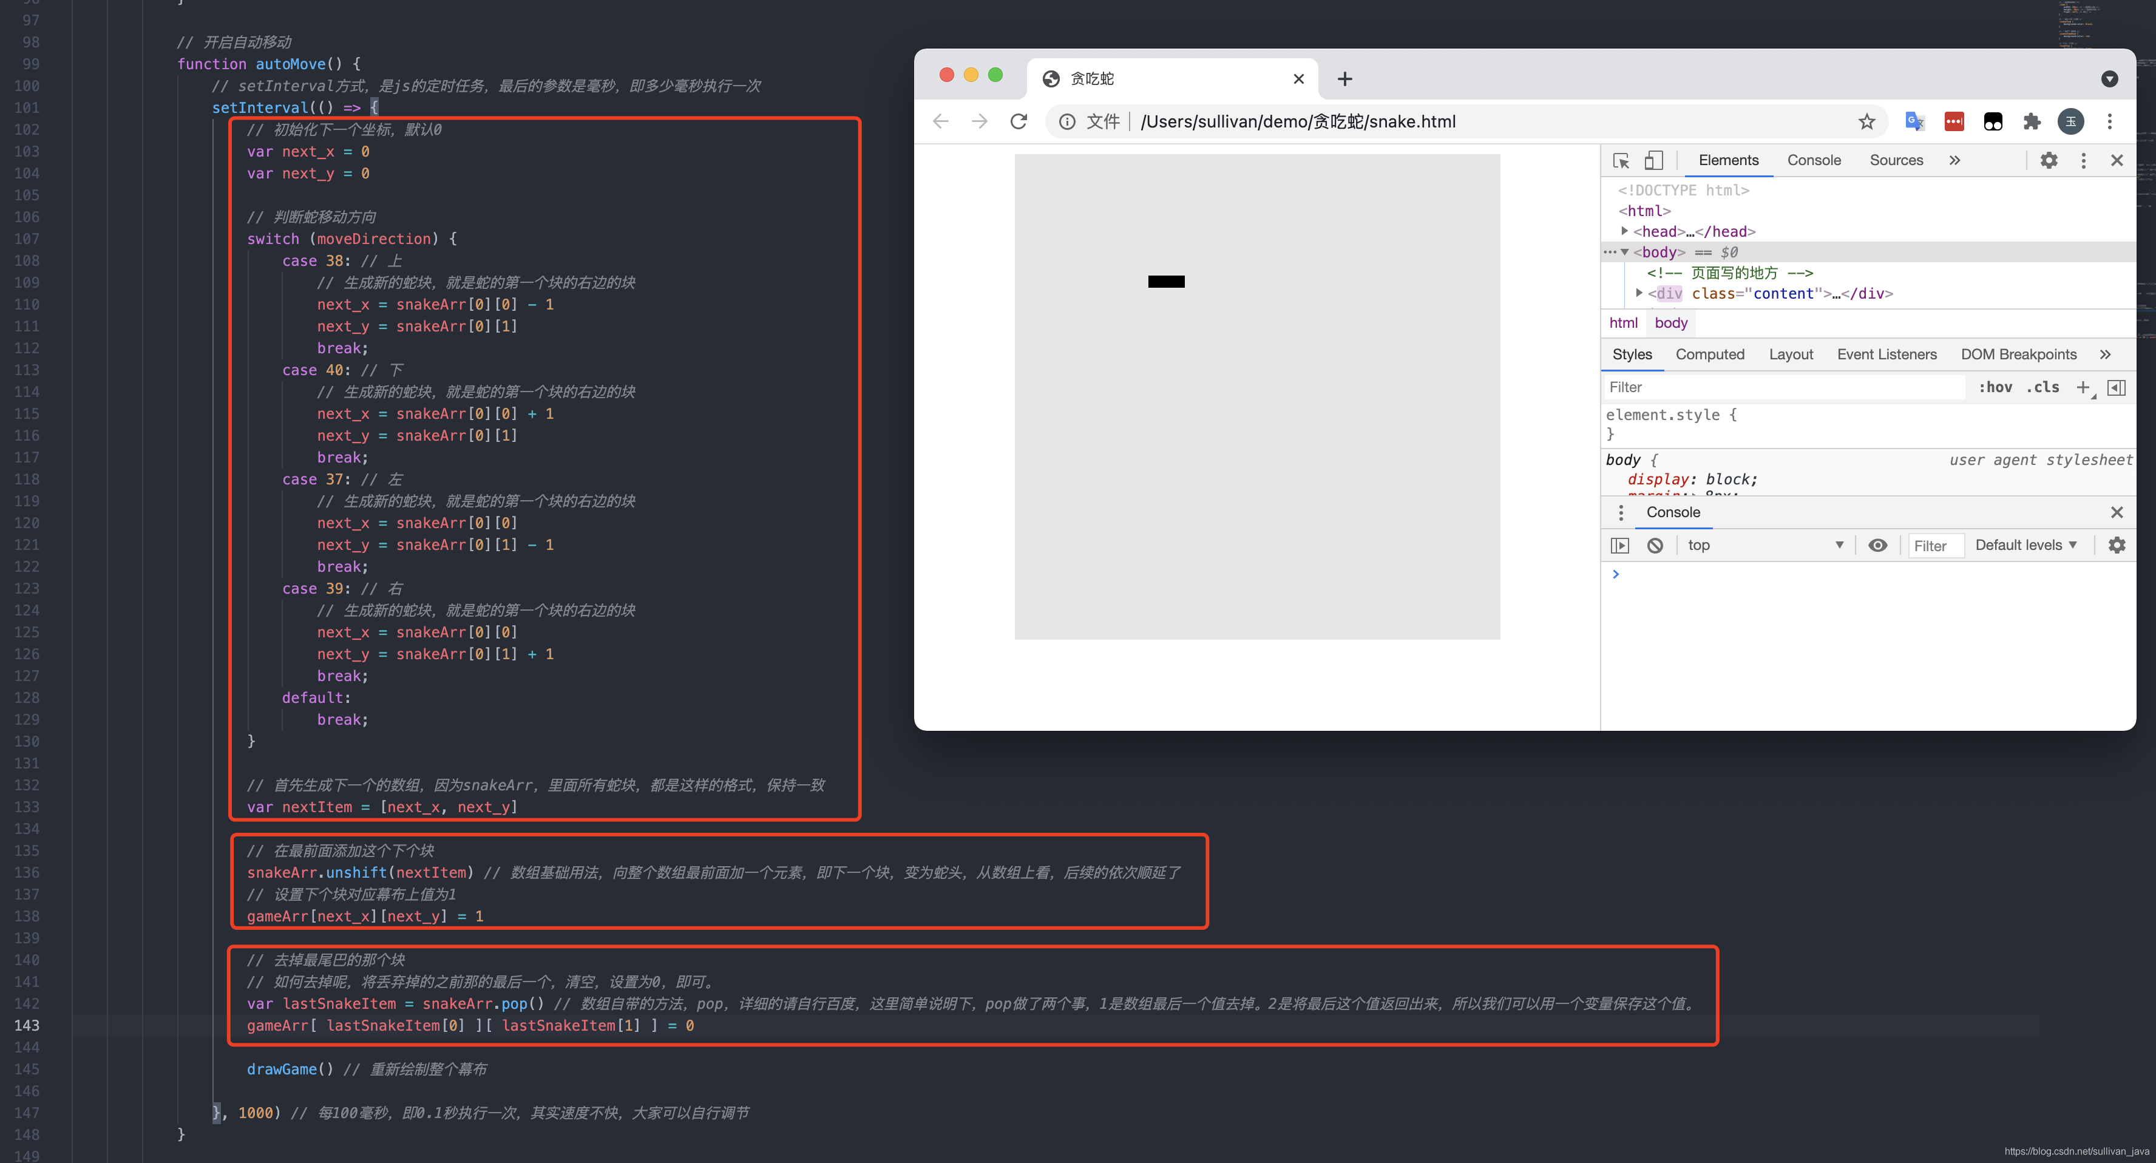Click the console Filter input field
This screenshot has width=2156, height=1163.
pyautogui.click(x=1935, y=546)
